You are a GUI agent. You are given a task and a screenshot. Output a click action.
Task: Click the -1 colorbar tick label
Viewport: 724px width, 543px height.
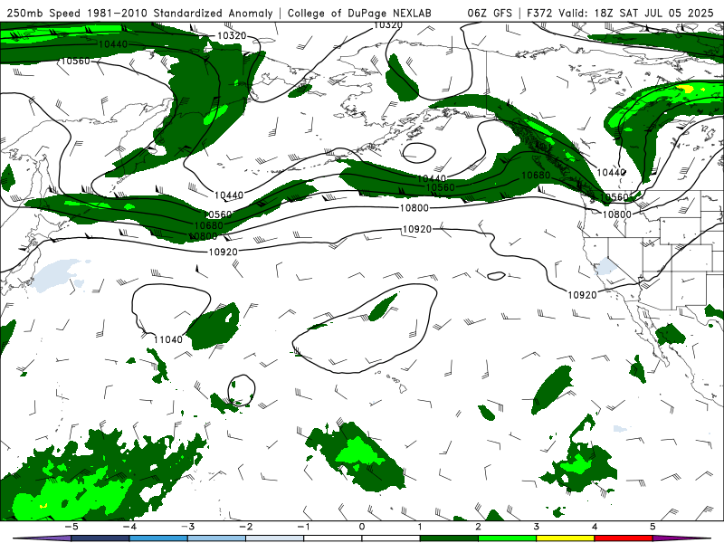pos(304,527)
